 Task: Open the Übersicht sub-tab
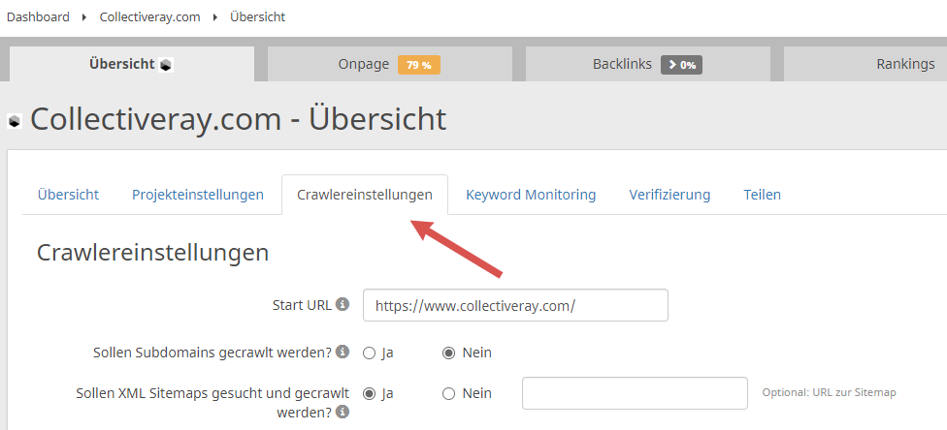(68, 195)
